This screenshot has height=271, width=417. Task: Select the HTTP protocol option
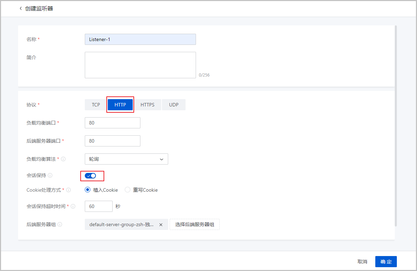point(120,105)
